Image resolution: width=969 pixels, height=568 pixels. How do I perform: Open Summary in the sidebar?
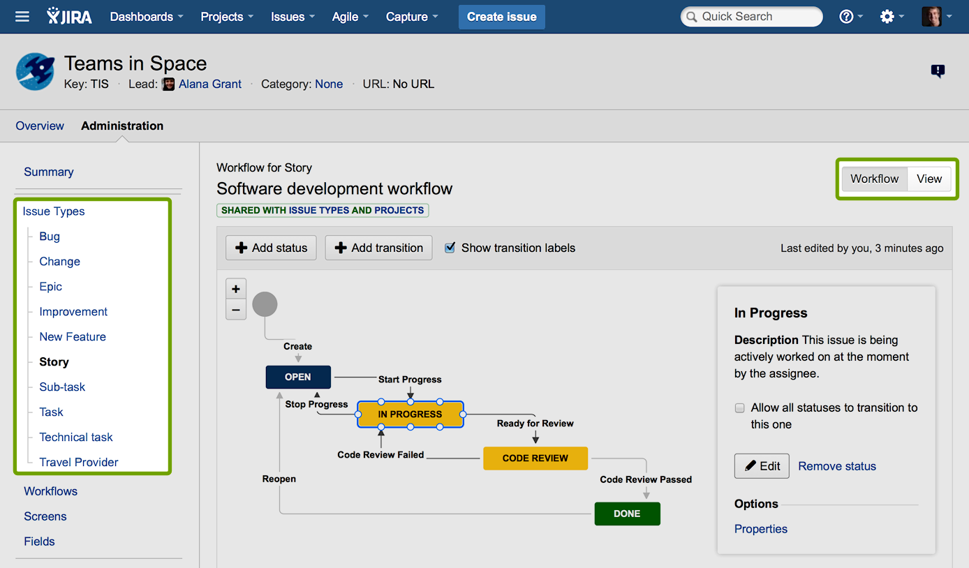49,172
